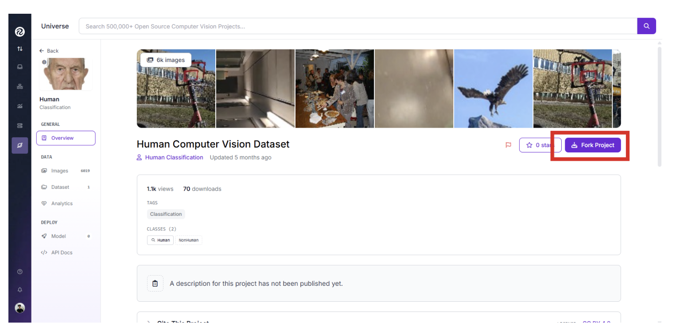Screen dimensions: 676x335
Task: Go to the Images section
Action: pyautogui.click(x=59, y=171)
